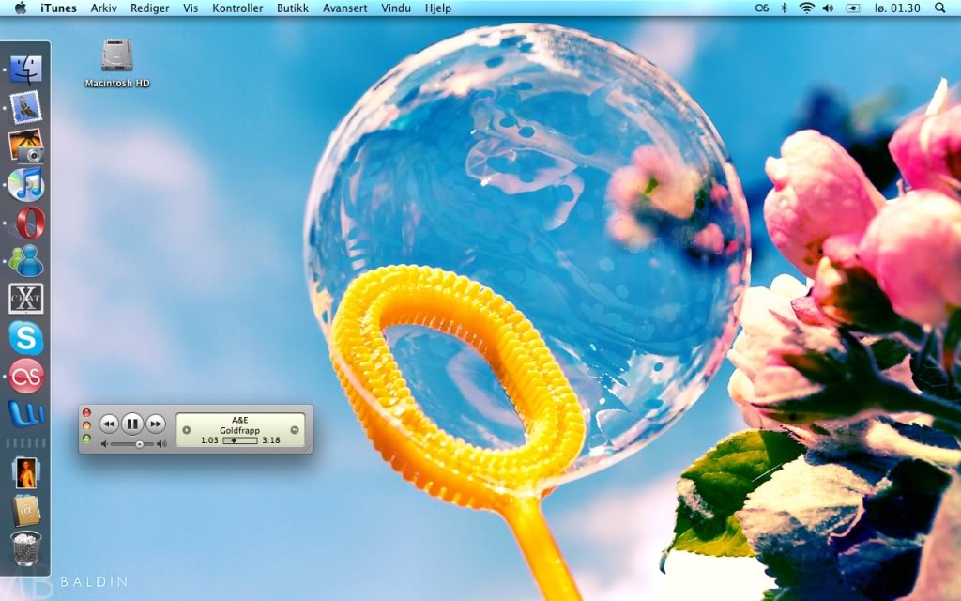Open the Arkiv menu
Screen dimensions: 961x601
(x=104, y=8)
